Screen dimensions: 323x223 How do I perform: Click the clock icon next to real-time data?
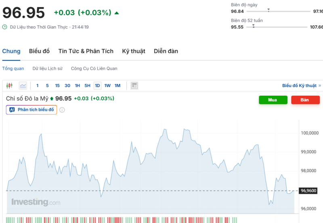point(5,27)
